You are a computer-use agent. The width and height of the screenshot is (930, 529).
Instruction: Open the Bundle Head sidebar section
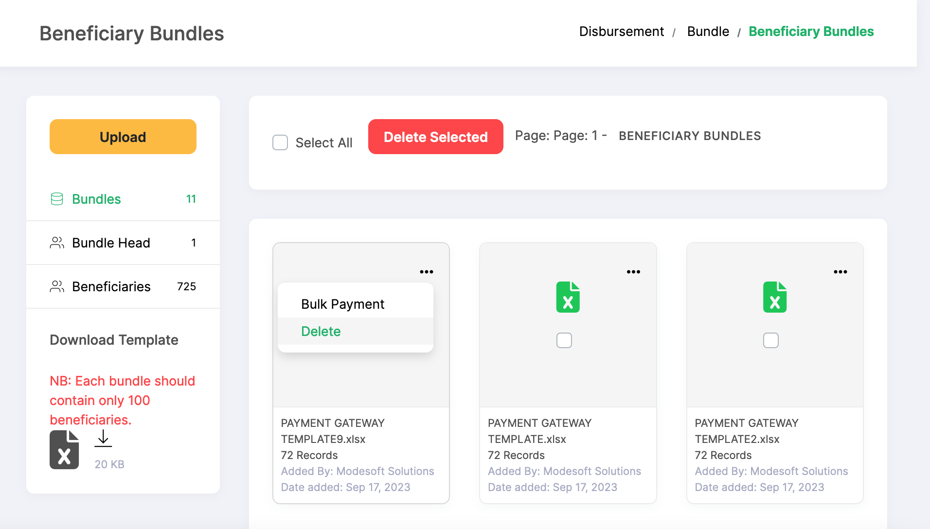click(x=123, y=243)
